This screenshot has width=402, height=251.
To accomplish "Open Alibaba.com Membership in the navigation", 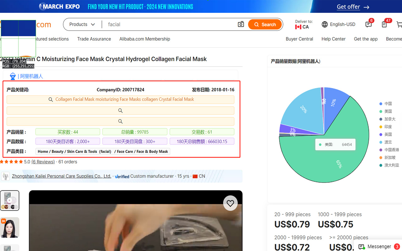I will click(x=145, y=39).
